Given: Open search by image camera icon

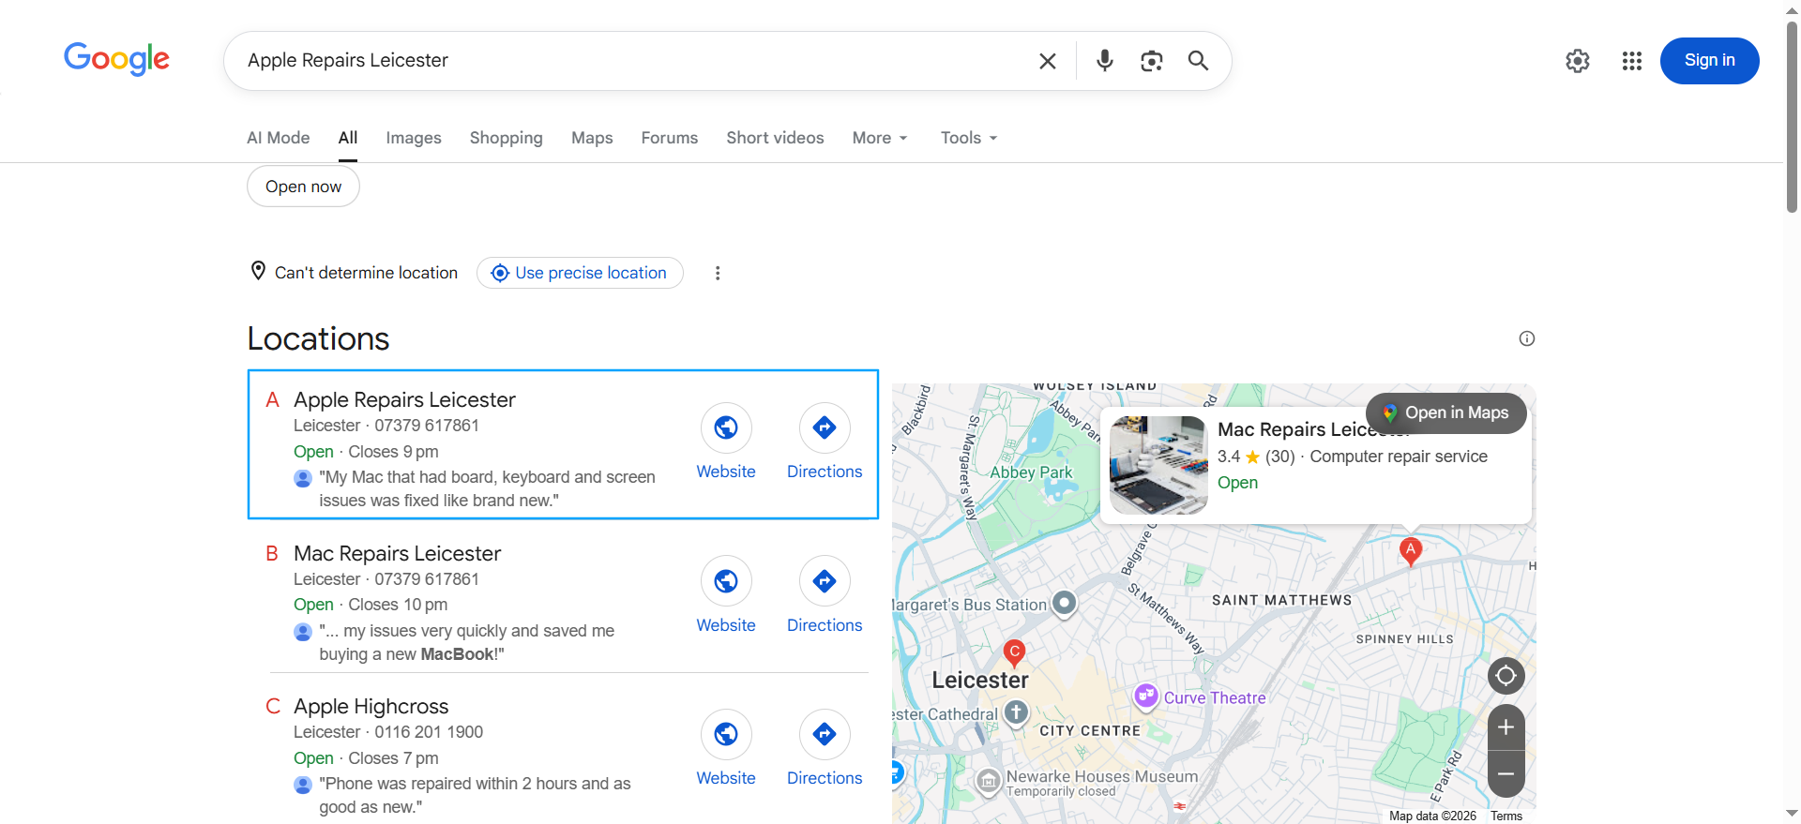Looking at the screenshot, I should click(x=1151, y=61).
